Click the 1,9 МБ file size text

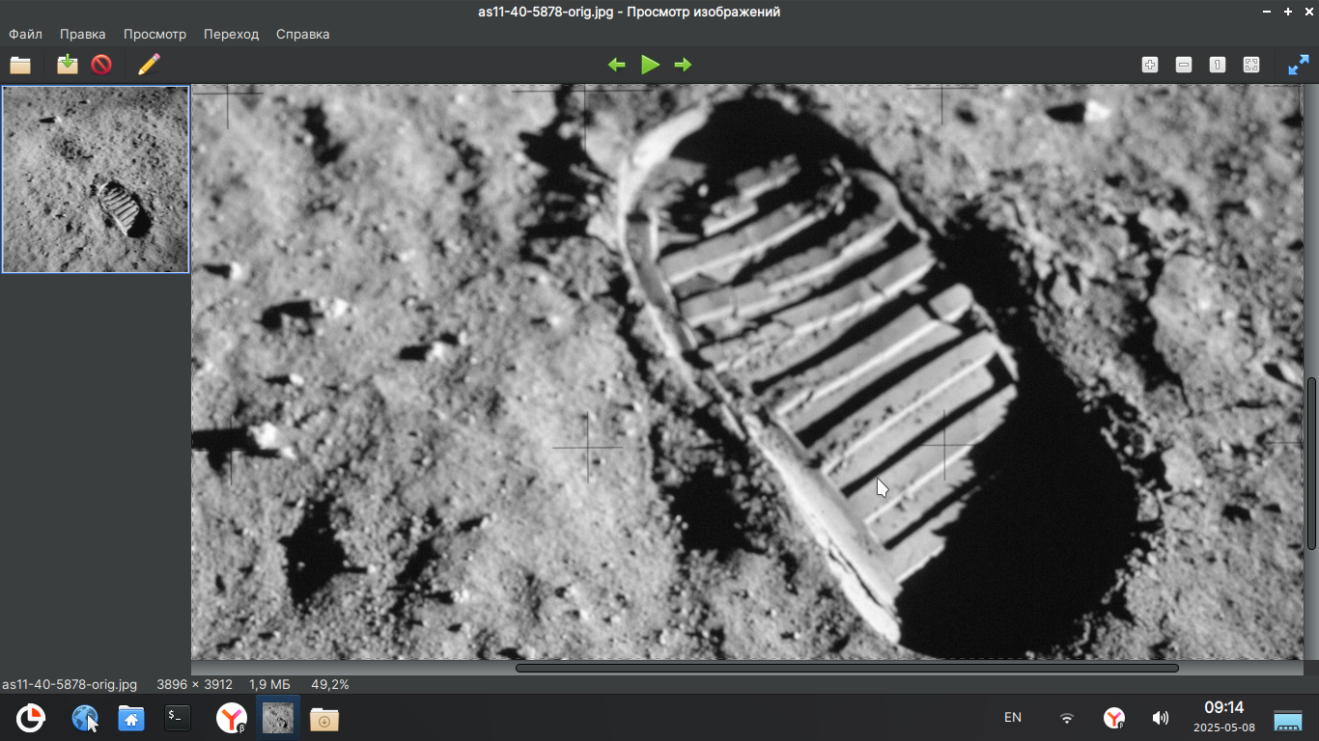pos(269,684)
